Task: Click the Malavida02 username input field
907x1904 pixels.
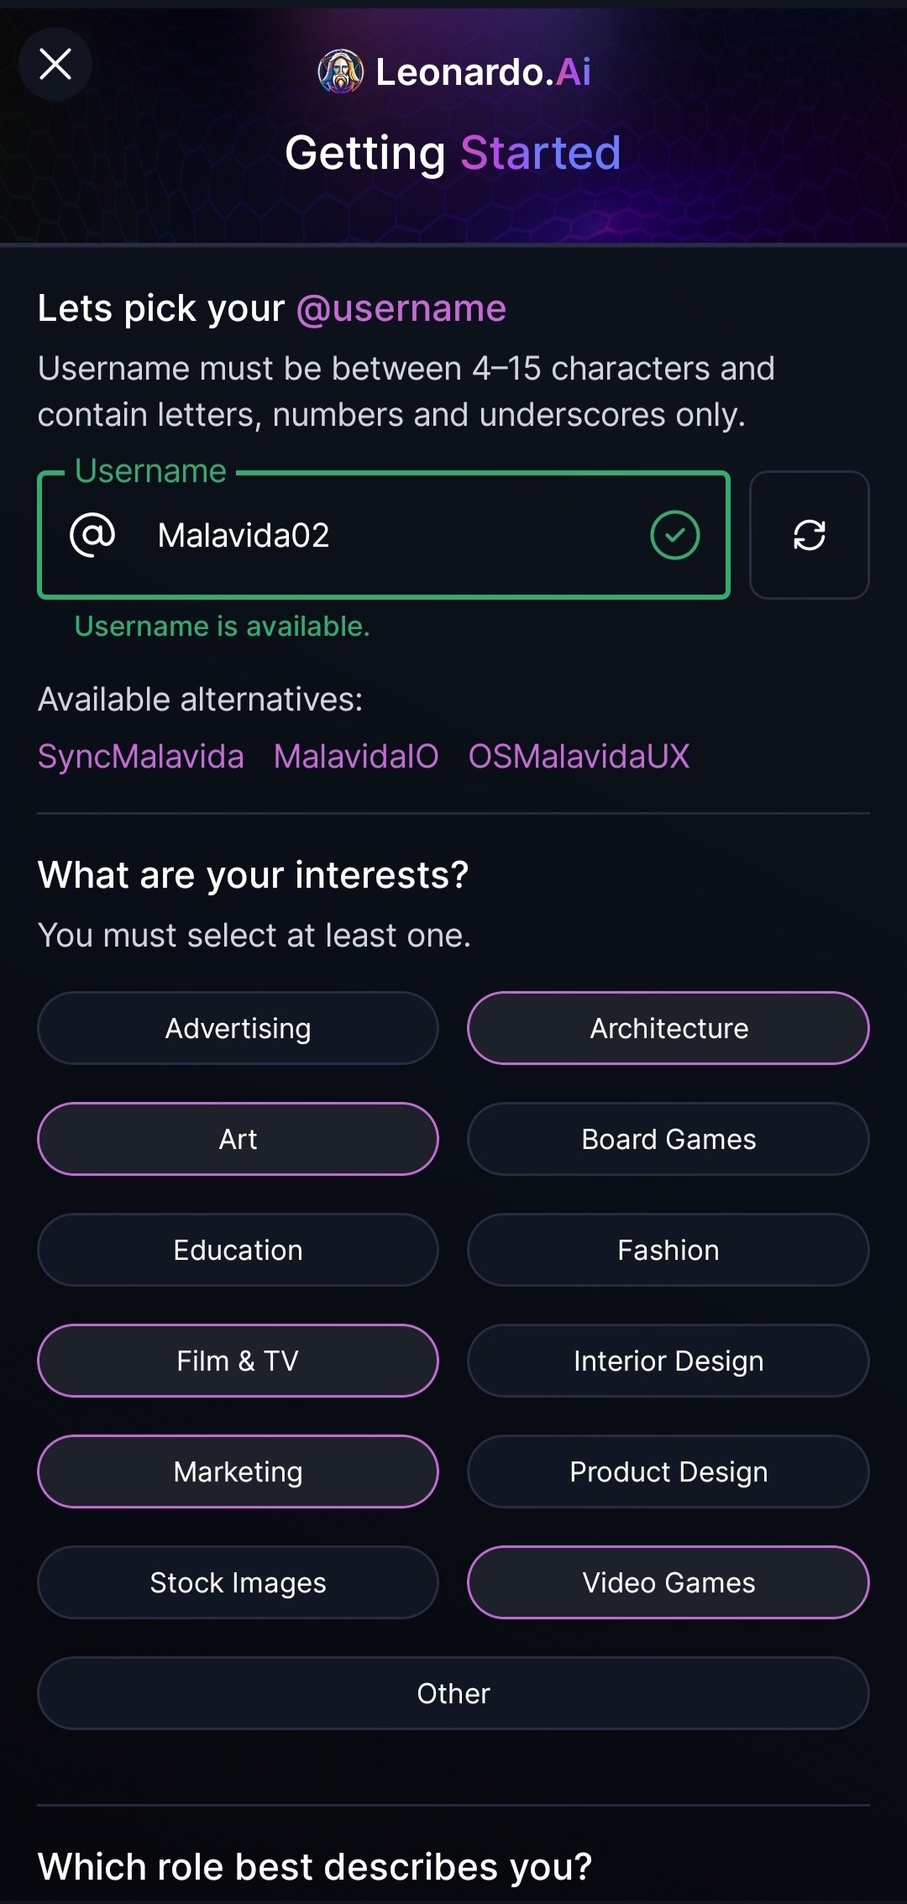Action: click(386, 536)
